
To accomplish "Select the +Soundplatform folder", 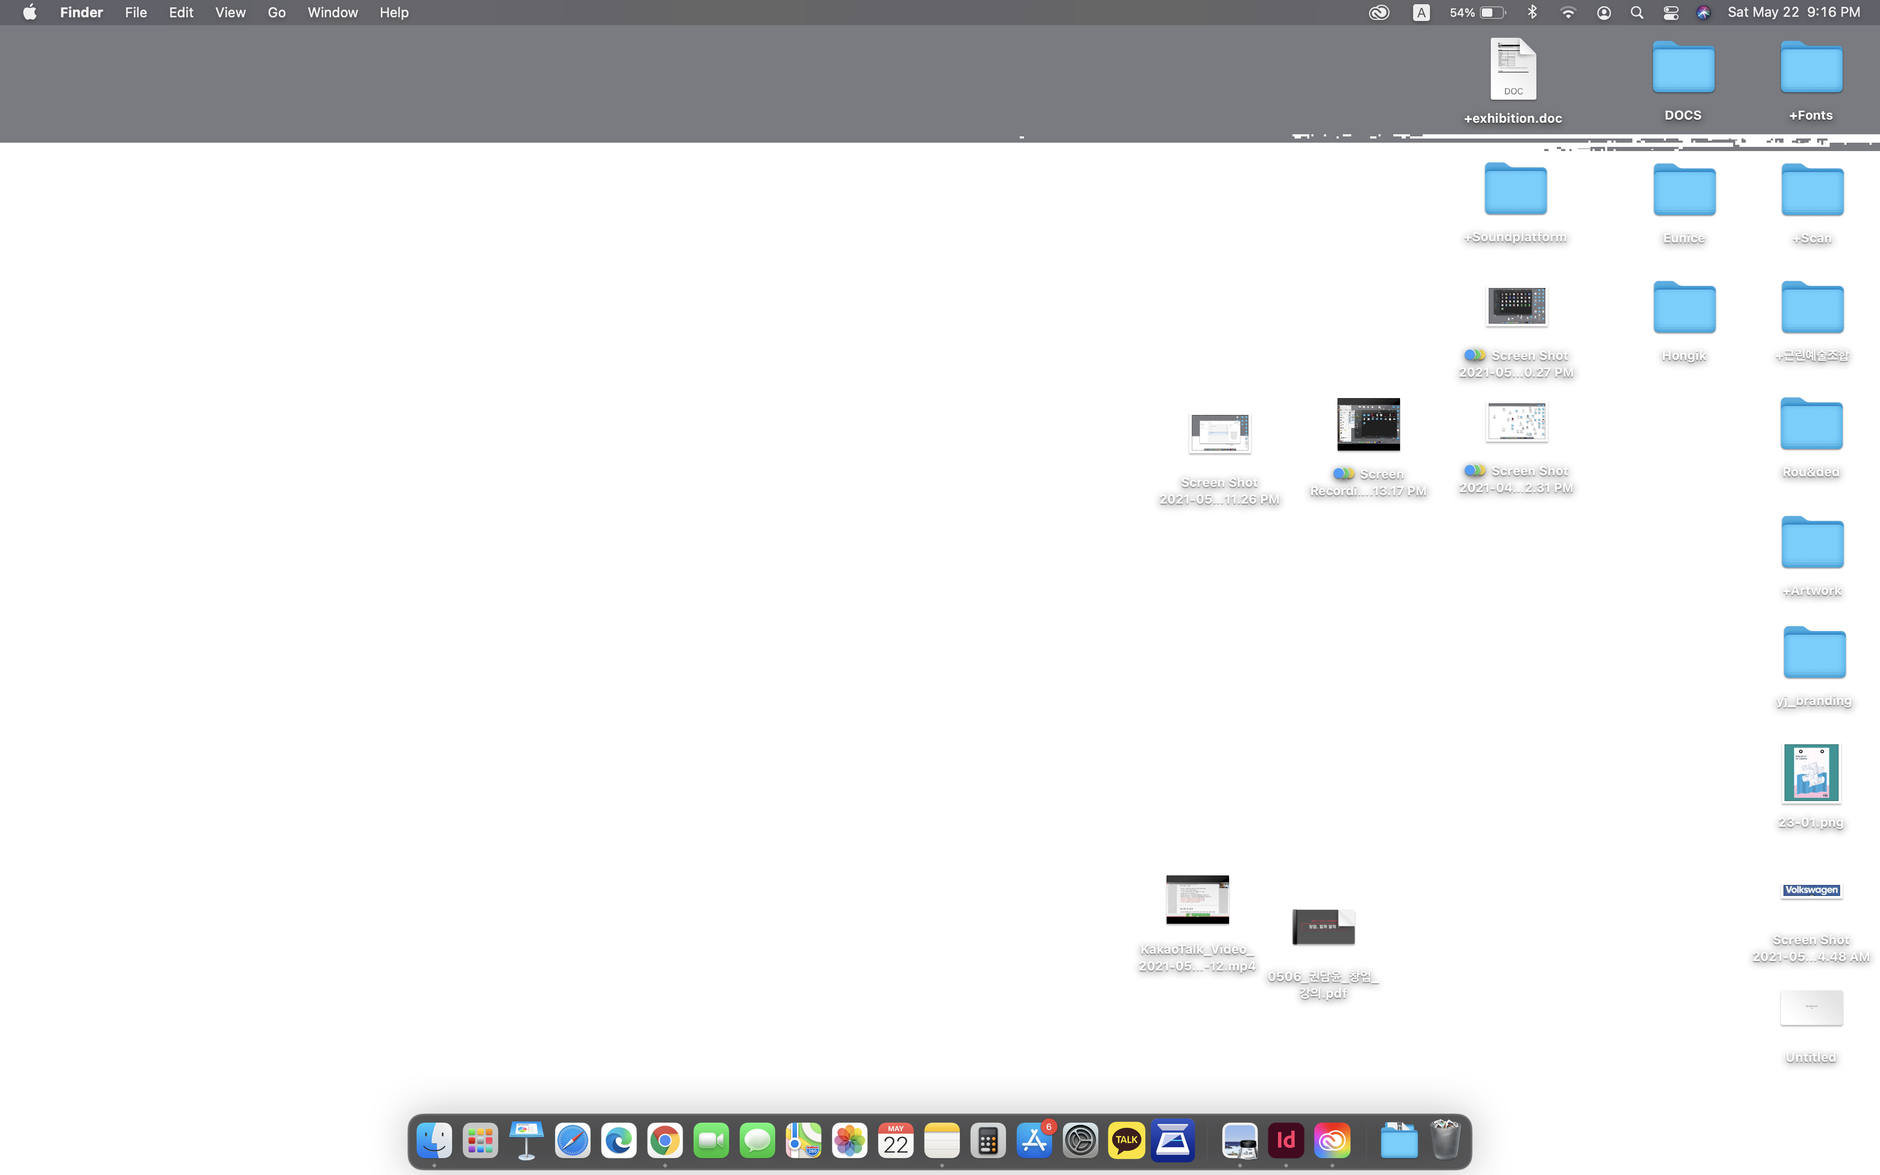I will 1515,189.
